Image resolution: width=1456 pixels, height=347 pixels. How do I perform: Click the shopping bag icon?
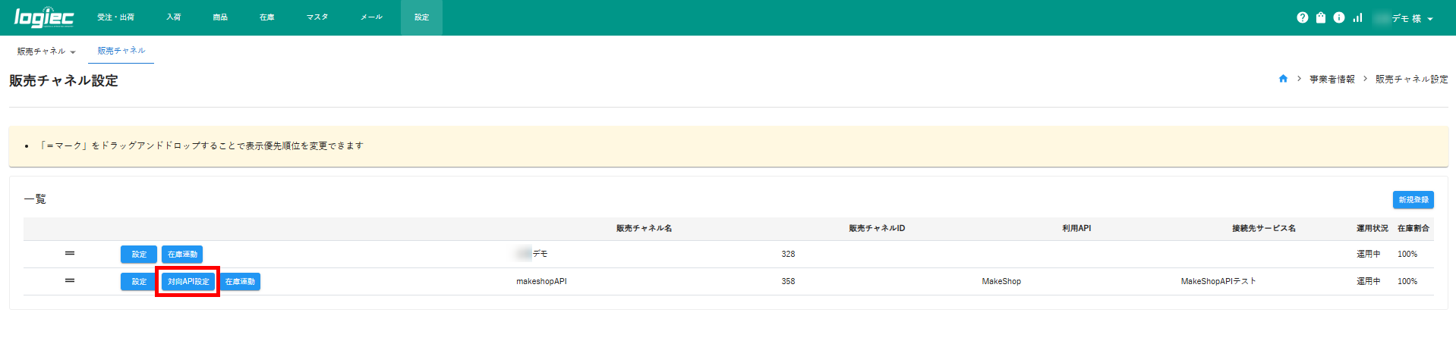pos(1320,17)
